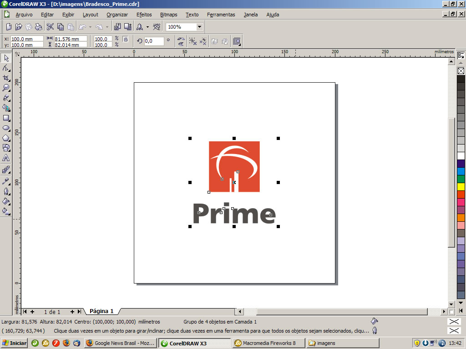Viewport: 466px width, 349px height.
Task: Open the Bitmaps menu
Action: (168, 15)
